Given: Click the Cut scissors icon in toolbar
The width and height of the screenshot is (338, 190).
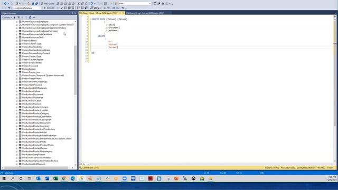Looking at the screenshot, I should tap(79, 4).
